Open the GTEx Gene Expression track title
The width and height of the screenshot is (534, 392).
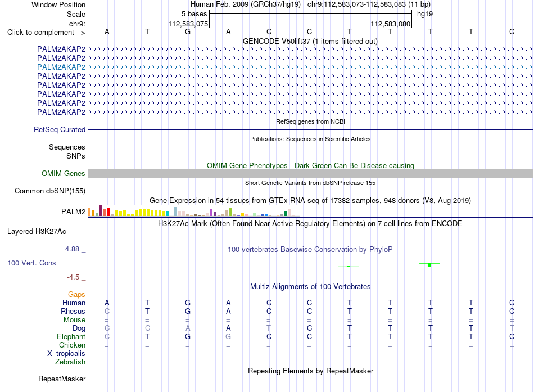(310, 200)
